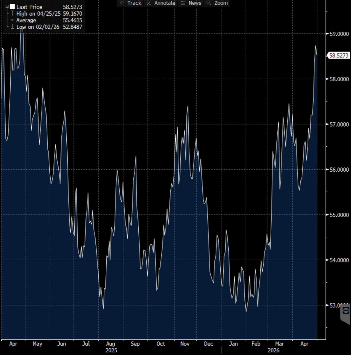This screenshot has width=351, height=355.
Task: Click the High marker icon in legend
Action: (12, 14)
